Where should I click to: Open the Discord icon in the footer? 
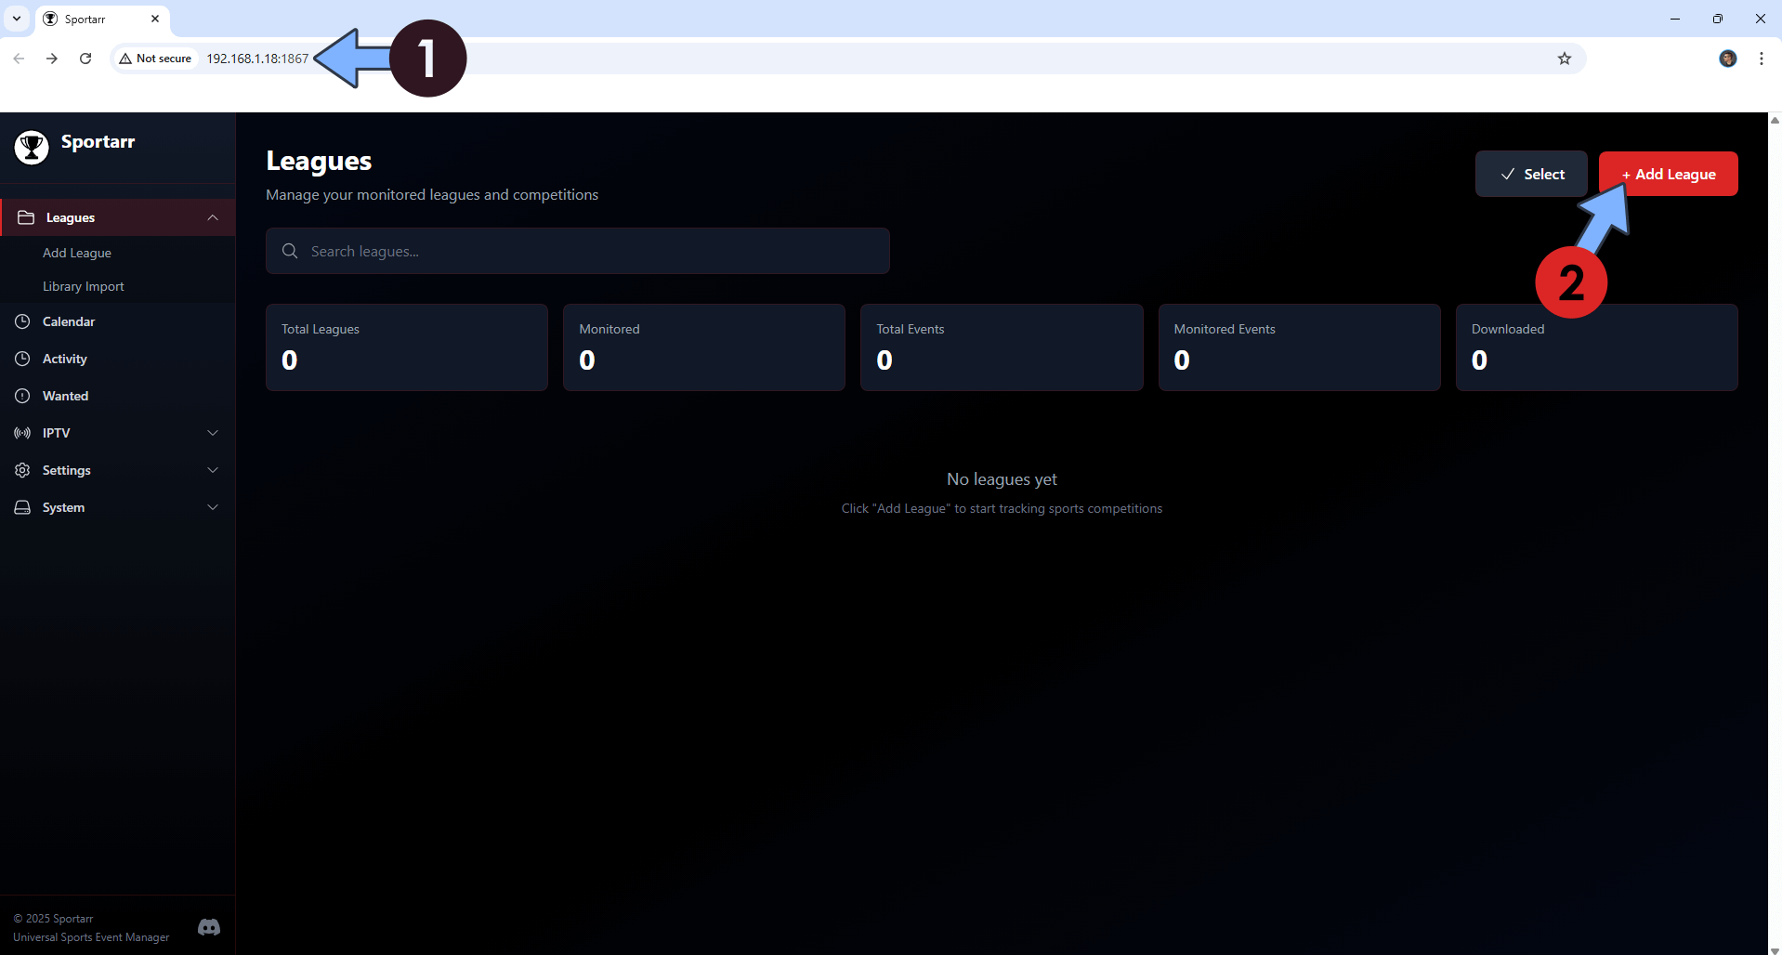point(208,927)
